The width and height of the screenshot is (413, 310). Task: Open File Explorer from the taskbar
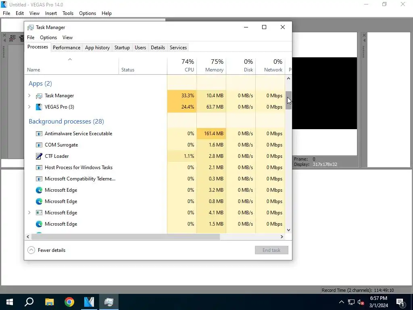point(49,302)
